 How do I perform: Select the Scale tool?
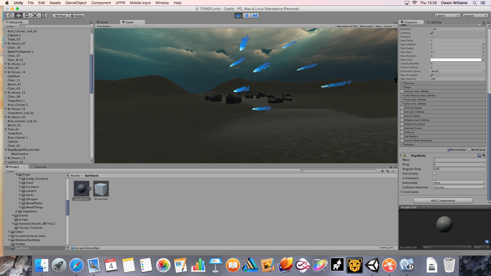pos(35,16)
